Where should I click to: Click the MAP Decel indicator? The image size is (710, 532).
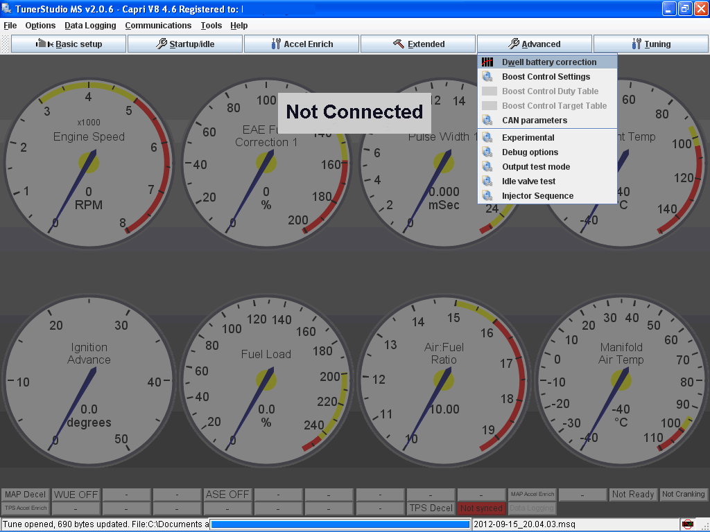point(26,495)
